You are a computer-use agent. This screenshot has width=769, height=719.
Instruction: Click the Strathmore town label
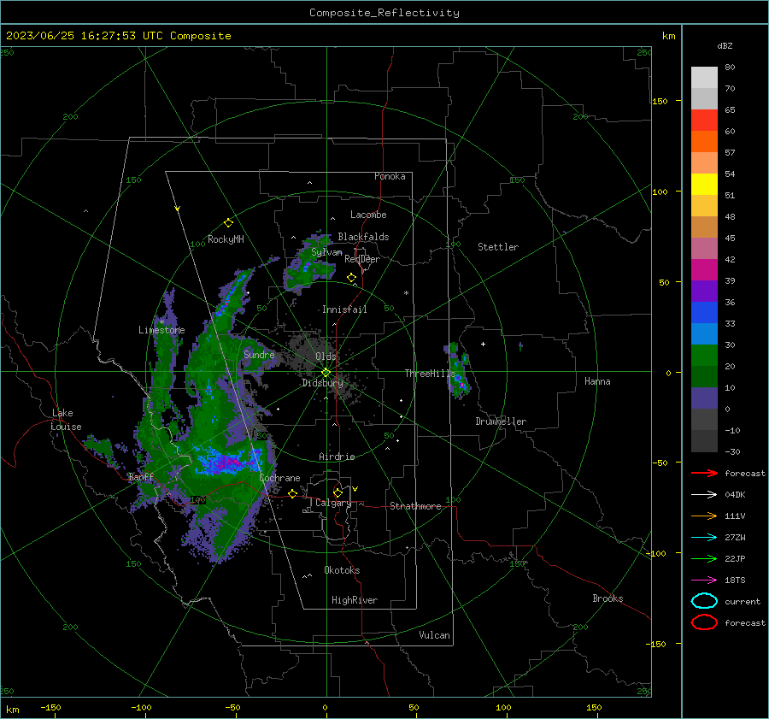(415, 506)
